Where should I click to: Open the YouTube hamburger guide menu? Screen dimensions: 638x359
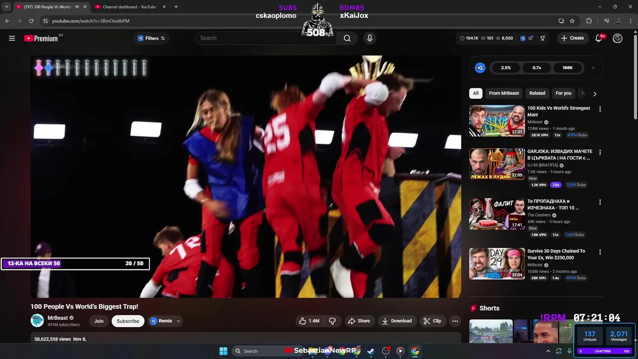coord(12,38)
